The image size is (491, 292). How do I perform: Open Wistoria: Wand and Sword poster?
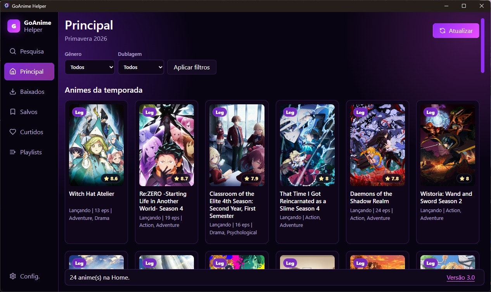pyautogui.click(x=448, y=145)
